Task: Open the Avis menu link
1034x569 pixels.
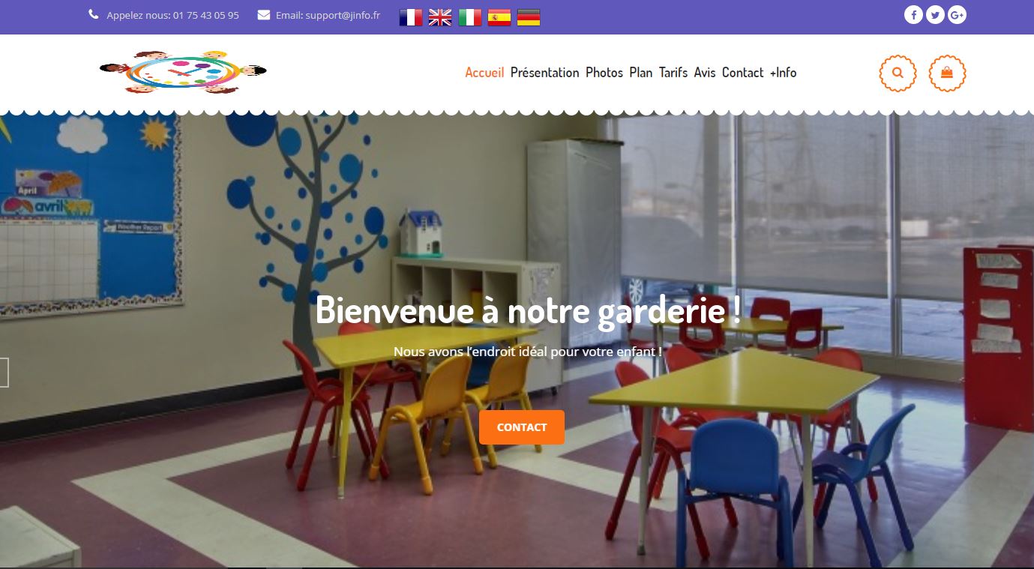Action: tap(705, 73)
